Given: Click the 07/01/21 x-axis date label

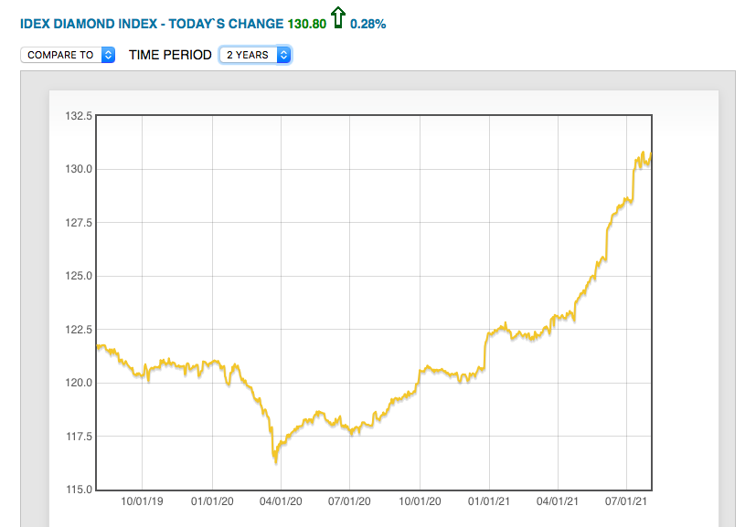Looking at the screenshot, I should (626, 501).
